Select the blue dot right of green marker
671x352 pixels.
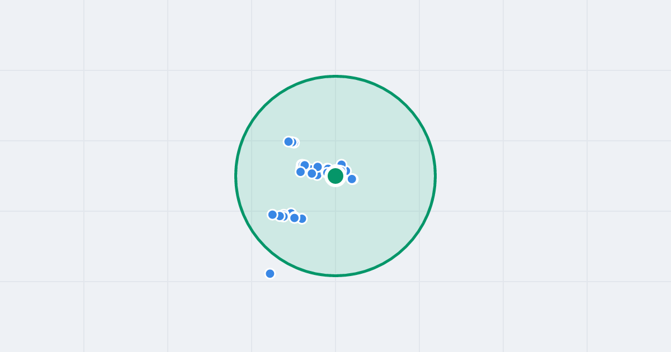pyautogui.click(x=352, y=179)
